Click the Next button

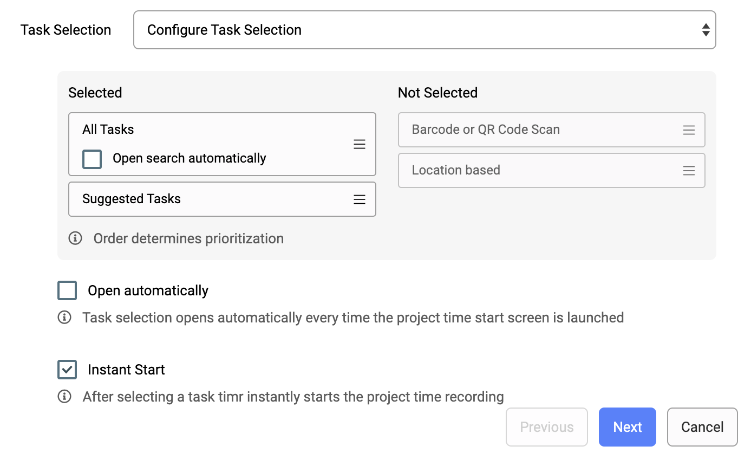627,427
